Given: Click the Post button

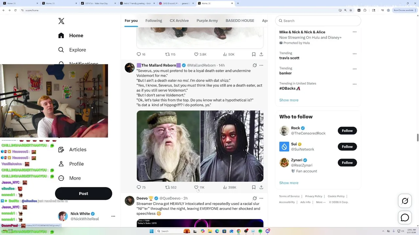Looking at the screenshot, I should click(83, 194).
